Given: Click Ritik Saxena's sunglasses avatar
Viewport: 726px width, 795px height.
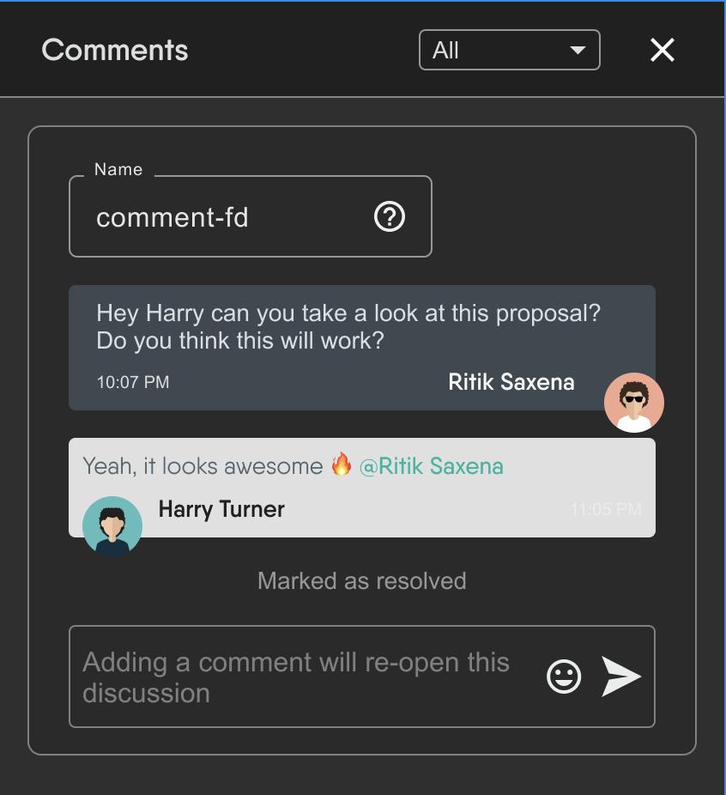Looking at the screenshot, I should [633, 402].
